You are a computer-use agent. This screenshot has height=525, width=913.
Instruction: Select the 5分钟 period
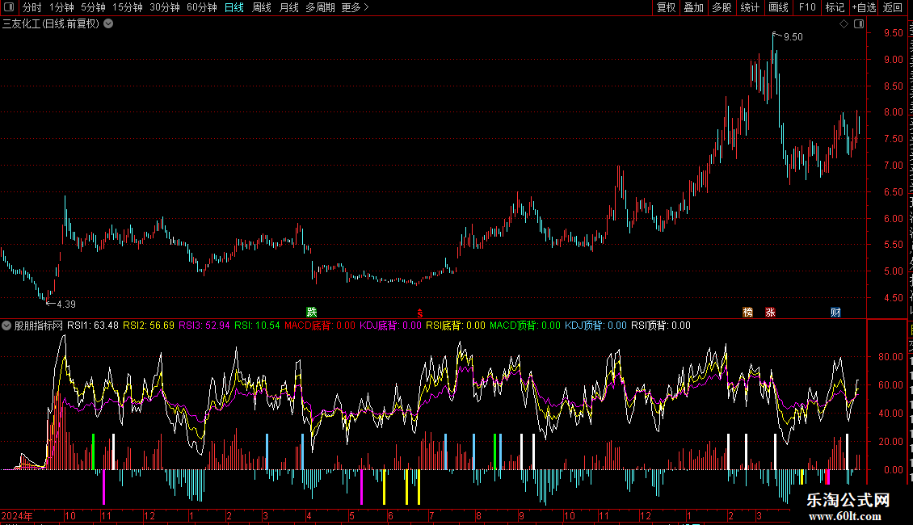[93, 7]
